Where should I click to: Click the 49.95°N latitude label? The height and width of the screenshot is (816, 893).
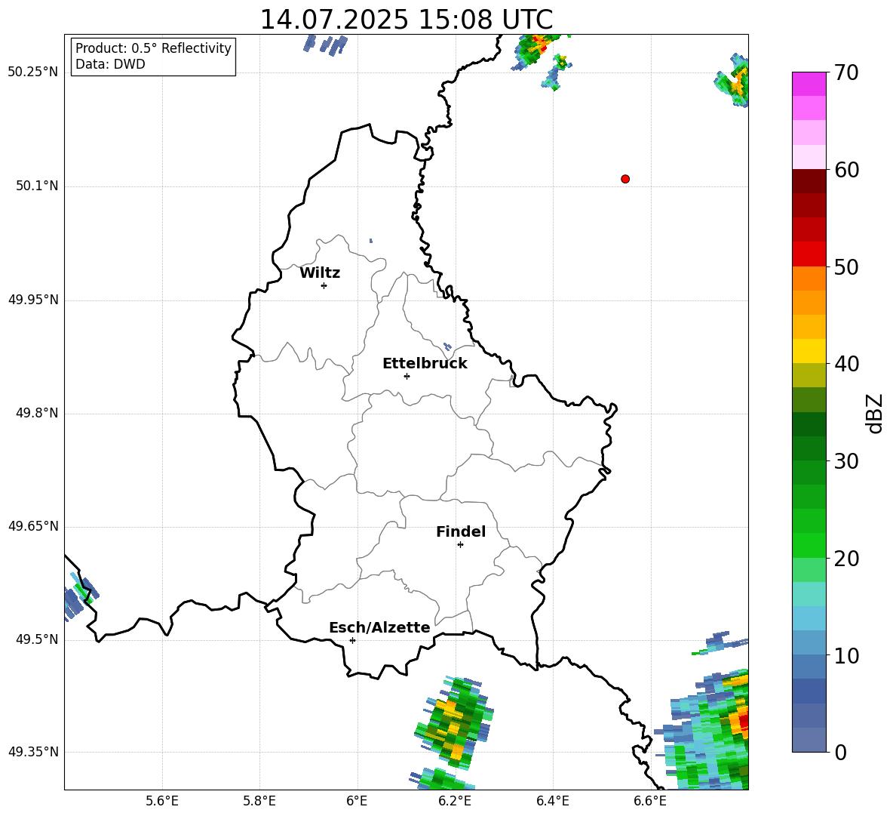[32, 300]
